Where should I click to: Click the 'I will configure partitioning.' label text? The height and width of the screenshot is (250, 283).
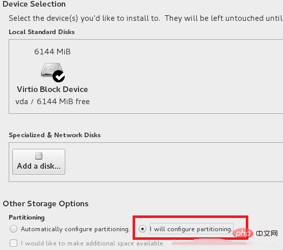(x=191, y=229)
